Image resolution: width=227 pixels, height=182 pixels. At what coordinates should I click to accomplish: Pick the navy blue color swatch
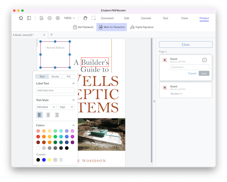tap(67, 142)
